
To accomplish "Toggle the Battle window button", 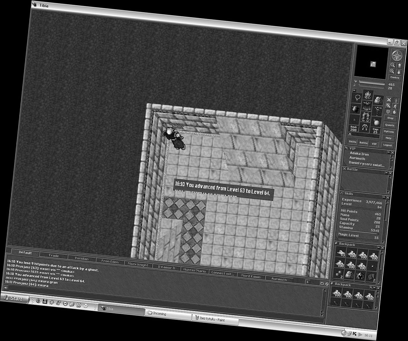I will pyautogui.click(x=363, y=143).
